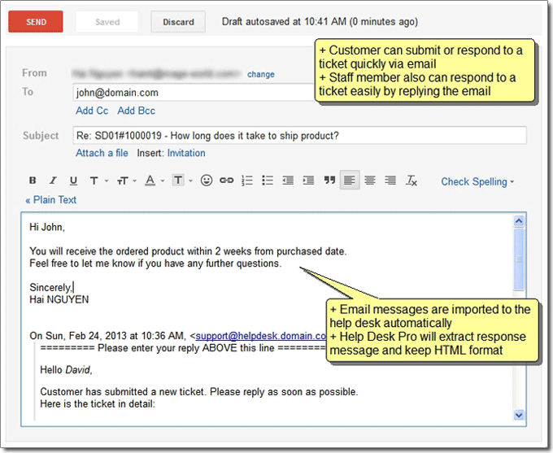Attach a file to the email
The width and height of the screenshot is (553, 453).
click(102, 153)
